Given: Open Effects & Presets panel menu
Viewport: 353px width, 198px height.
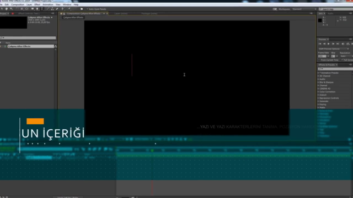Looking at the screenshot, I should pos(350,65).
